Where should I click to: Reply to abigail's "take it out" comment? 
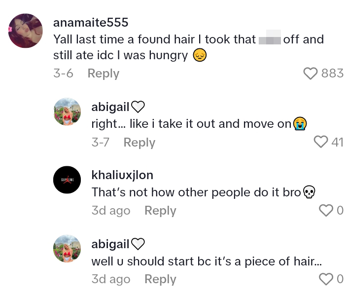(139, 143)
